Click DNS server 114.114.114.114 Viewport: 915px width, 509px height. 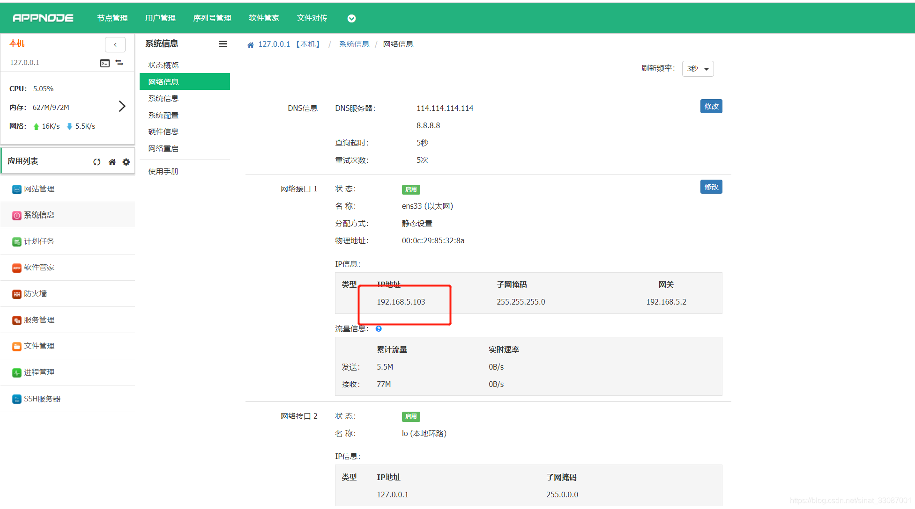[x=445, y=108]
